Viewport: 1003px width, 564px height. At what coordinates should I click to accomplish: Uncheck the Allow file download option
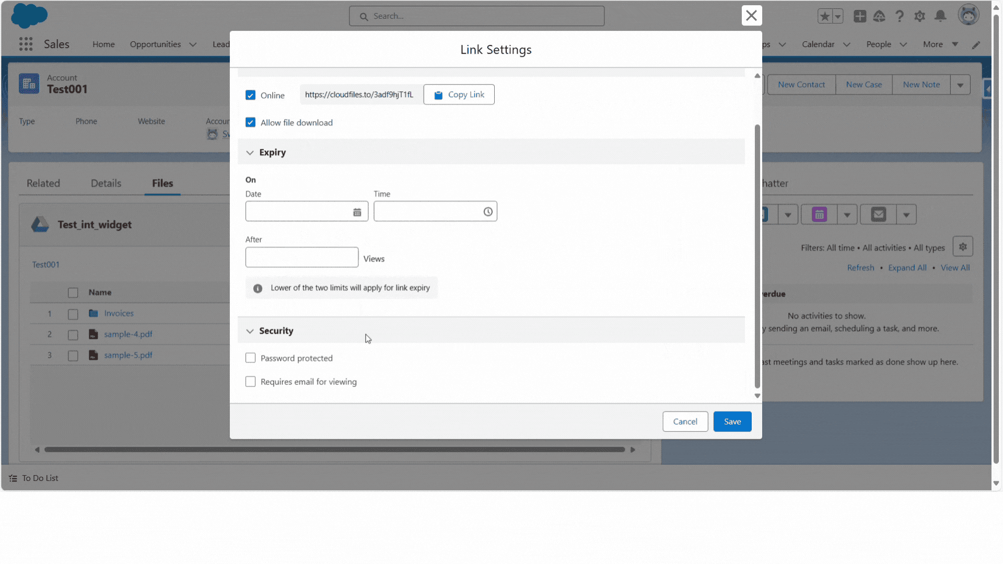click(x=251, y=122)
